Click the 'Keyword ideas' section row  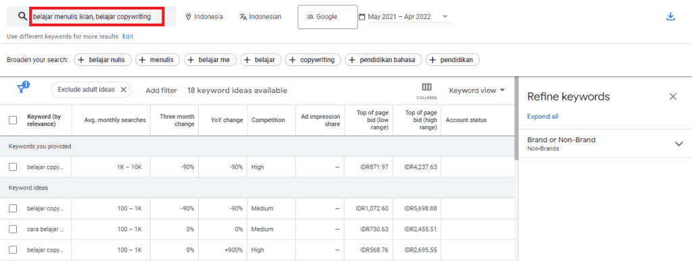point(257,187)
